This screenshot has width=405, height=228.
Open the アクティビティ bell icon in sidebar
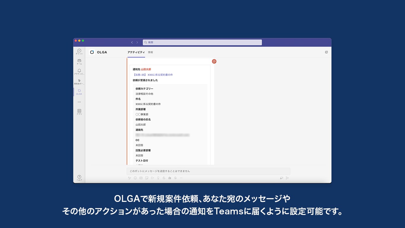(x=79, y=72)
